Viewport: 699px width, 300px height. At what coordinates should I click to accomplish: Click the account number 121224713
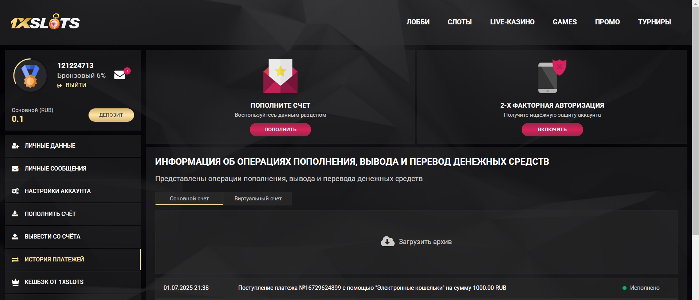pyautogui.click(x=75, y=65)
